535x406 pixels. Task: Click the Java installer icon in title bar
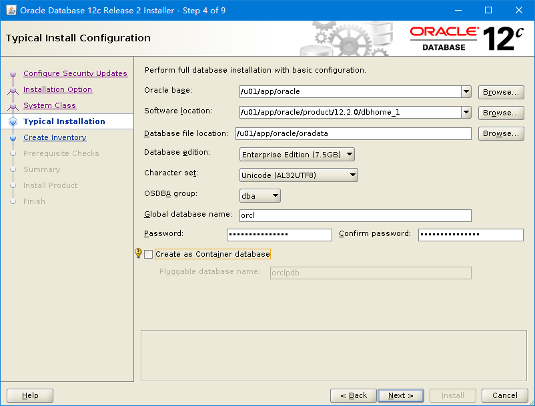[11, 10]
